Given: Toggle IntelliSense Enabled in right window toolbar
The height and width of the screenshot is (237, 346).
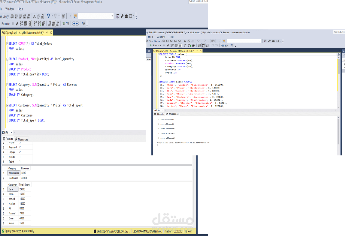Looking at the screenshot, I should coord(180,45).
